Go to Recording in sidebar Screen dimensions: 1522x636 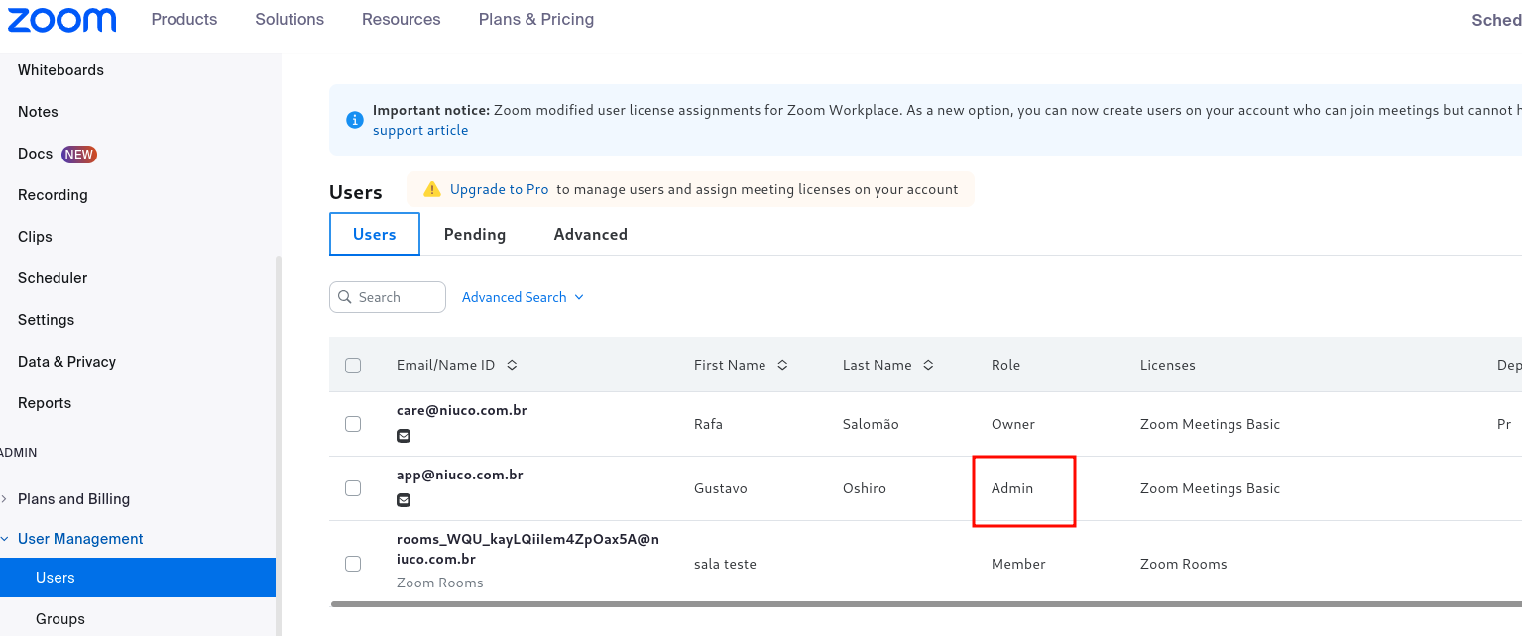(x=53, y=195)
